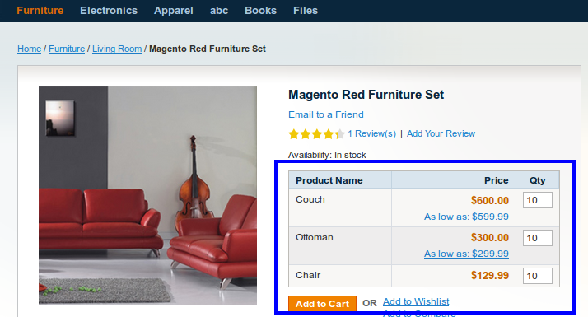
Task: Go to the abc category
Action: point(219,11)
